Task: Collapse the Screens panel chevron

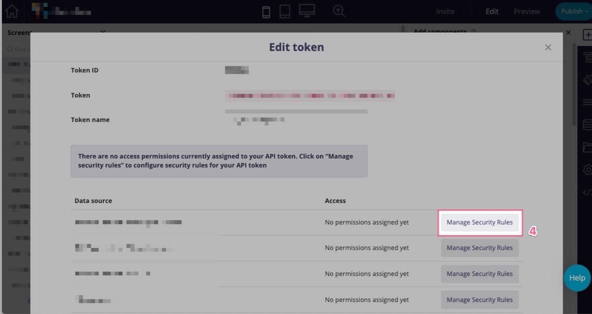Action: pos(103,32)
